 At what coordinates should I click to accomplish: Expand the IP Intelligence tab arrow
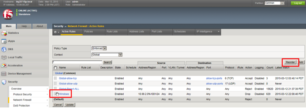pyautogui.click(x=218, y=32)
